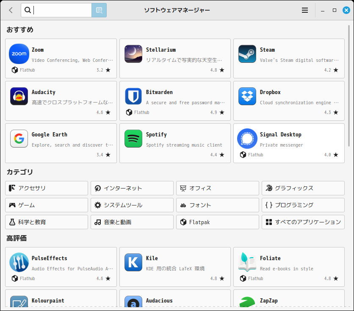This screenshot has height=311, width=354.
Task: Select the Dropbox box icon
Action: [x=247, y=96]
